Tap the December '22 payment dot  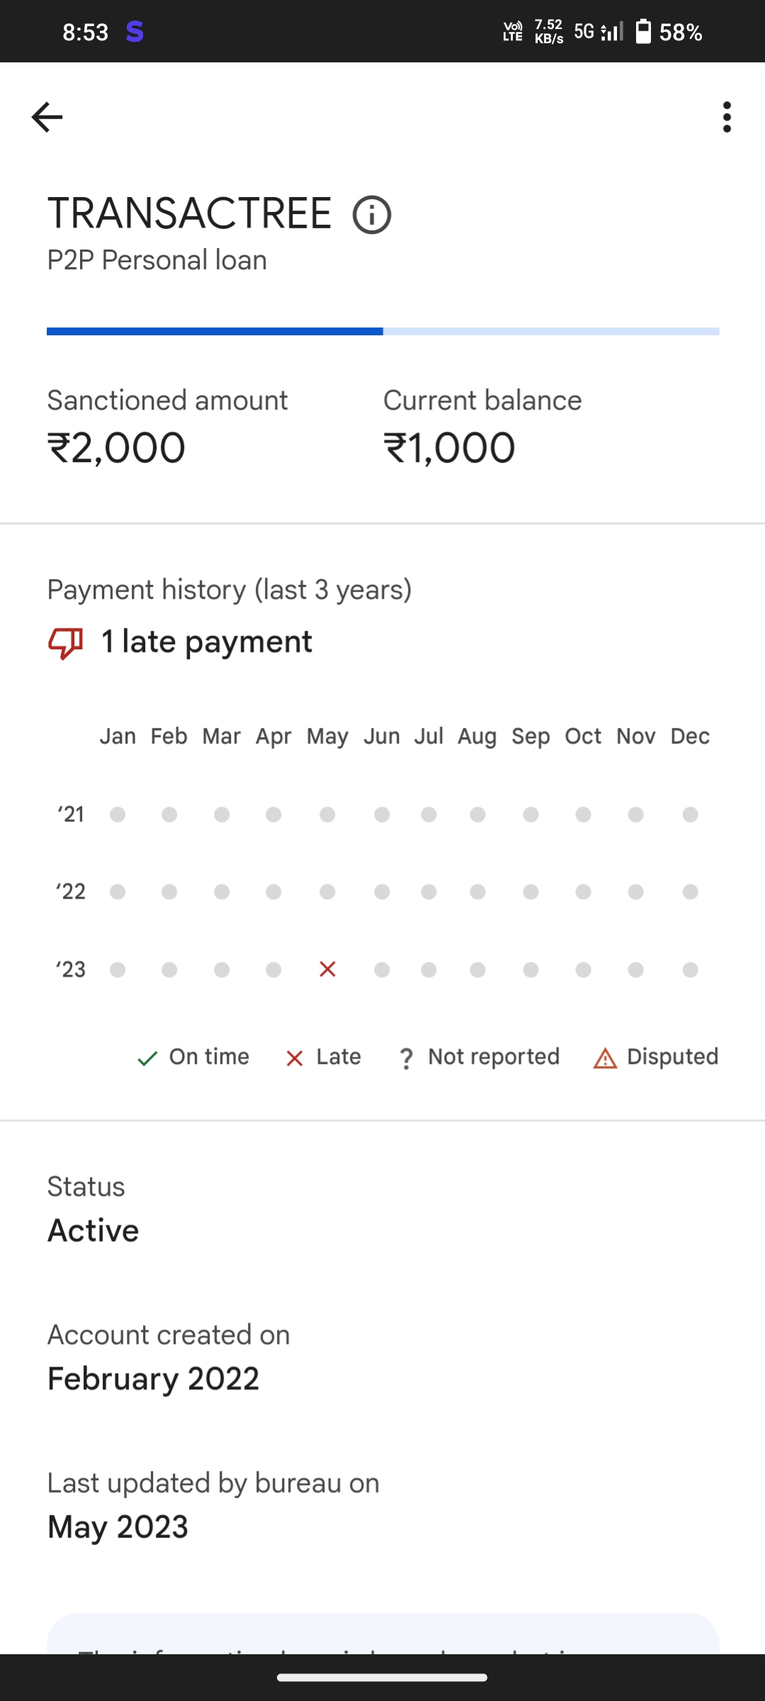pos(691,892)
